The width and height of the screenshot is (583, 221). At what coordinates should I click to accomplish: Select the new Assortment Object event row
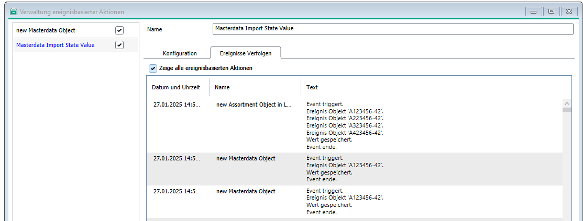(254, 104)
